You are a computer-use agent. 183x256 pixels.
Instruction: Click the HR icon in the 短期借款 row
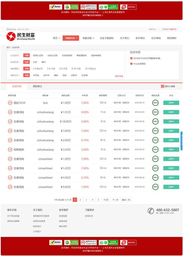pos(10,150)
